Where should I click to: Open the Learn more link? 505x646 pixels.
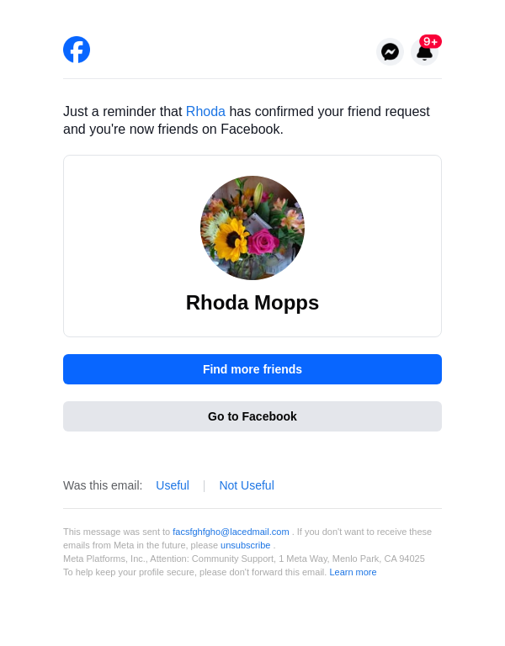(x=353, y=572)
